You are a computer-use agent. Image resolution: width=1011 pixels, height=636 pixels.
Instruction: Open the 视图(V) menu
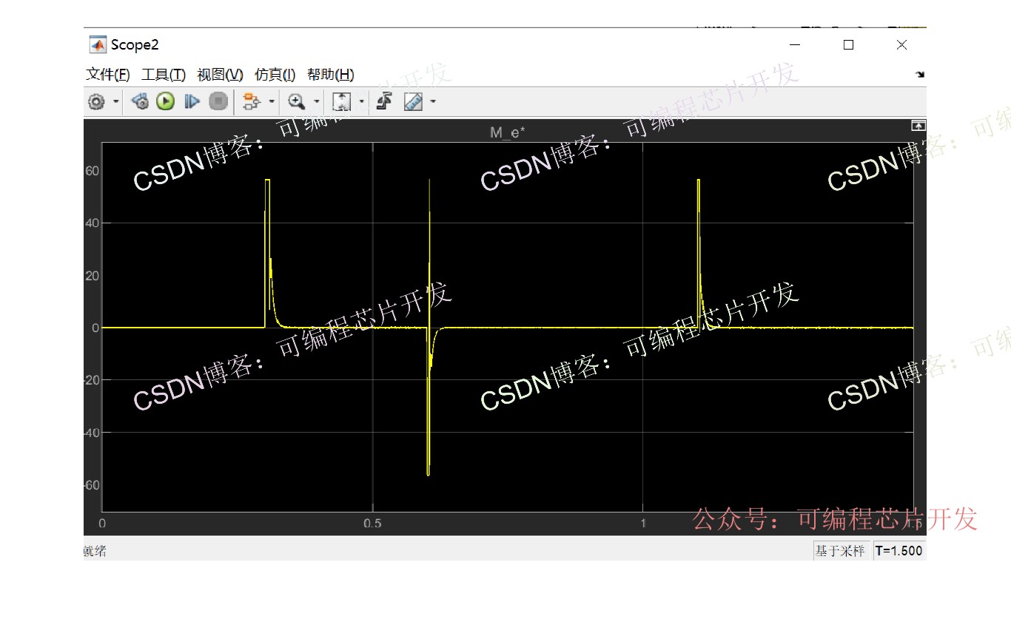pos(220,75)
